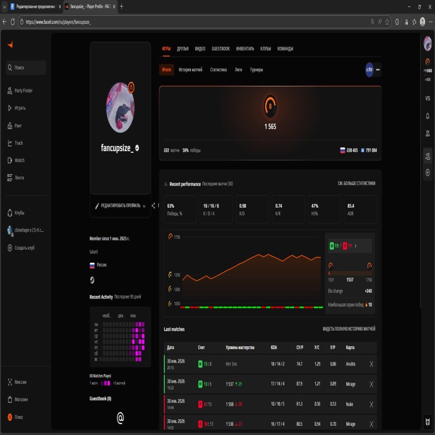Select the Поиск search icon in sidebar
Image resolution: width=435 pixels, height=435 pixels.
[10, 67]
